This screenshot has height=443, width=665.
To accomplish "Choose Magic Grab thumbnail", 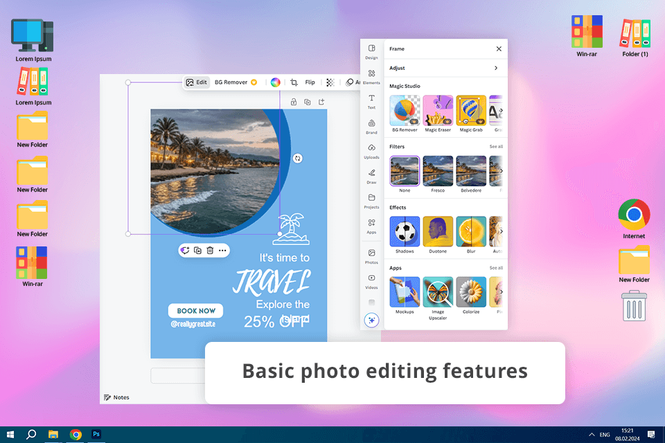I will (x=471, y=114).
